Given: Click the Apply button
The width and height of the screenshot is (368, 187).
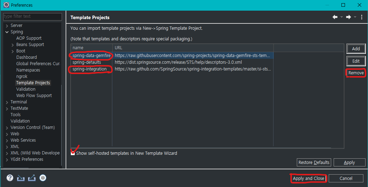Looking at the screenshot, I should [x=349, y=162].
